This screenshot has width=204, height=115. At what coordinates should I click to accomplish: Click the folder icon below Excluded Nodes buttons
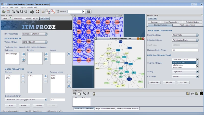[x=69, y=86]
